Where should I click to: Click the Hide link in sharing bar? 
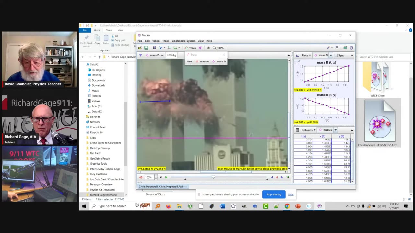pos(290,194)
